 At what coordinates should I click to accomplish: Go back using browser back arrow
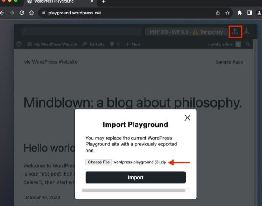tap(2, 13)
